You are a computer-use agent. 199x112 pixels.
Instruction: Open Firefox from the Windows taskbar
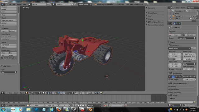59,109
